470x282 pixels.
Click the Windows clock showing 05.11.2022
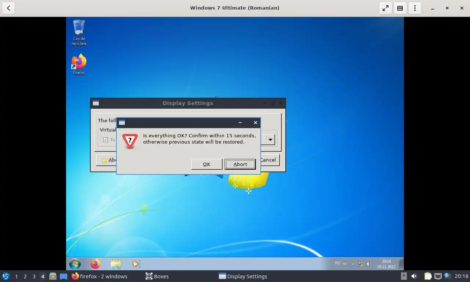pyautogui.click(x=386, y=264)
